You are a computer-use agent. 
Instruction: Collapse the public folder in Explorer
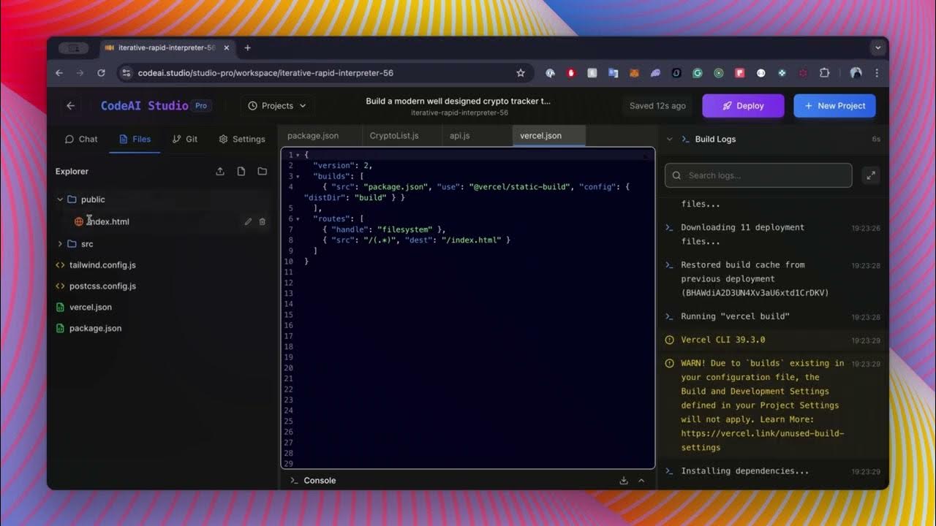pyautogui.click(x=60, y=199)
